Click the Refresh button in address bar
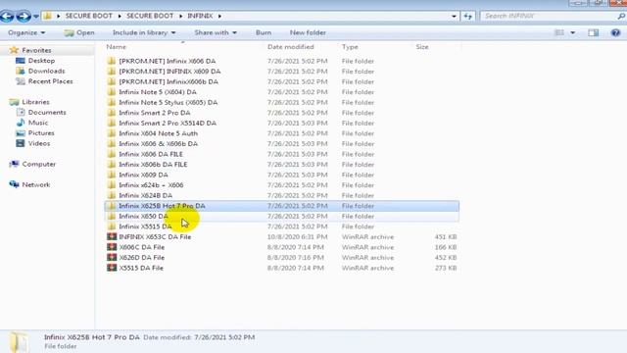Image resolution: width=627 pixels, height=353 pixels. pyautogui.click(x=468, y=16)
